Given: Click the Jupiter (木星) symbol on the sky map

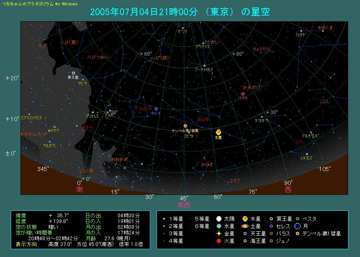Looking at the screenshot, I should pos(218,132).
